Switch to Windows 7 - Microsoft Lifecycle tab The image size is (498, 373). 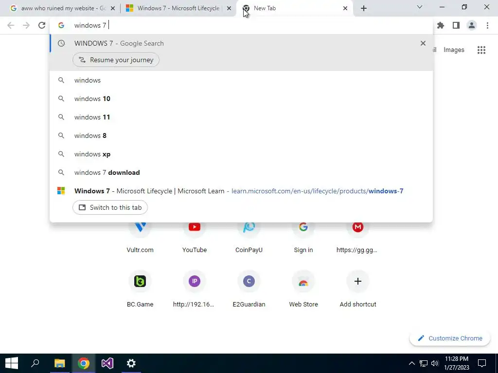coord(178,8)
